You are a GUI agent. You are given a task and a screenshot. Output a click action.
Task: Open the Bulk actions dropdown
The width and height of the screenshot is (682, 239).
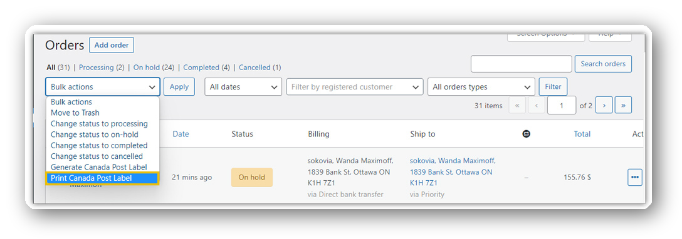point(103,87)
